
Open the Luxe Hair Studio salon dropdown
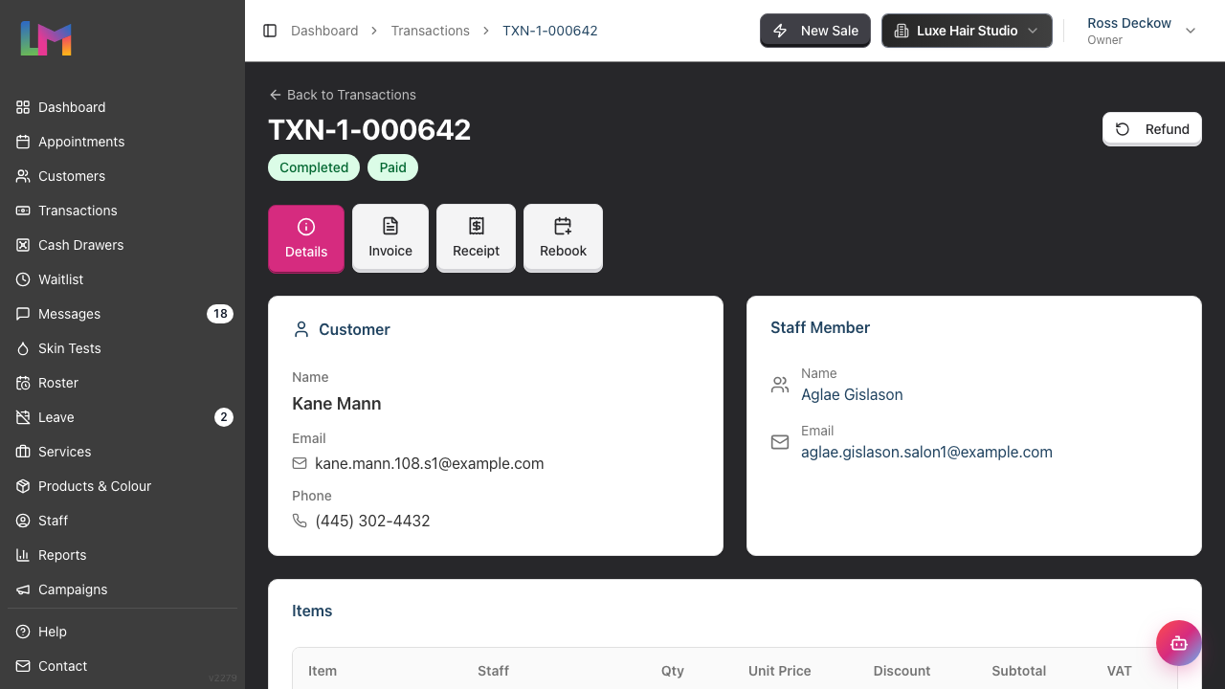click(x=967, y=31)
